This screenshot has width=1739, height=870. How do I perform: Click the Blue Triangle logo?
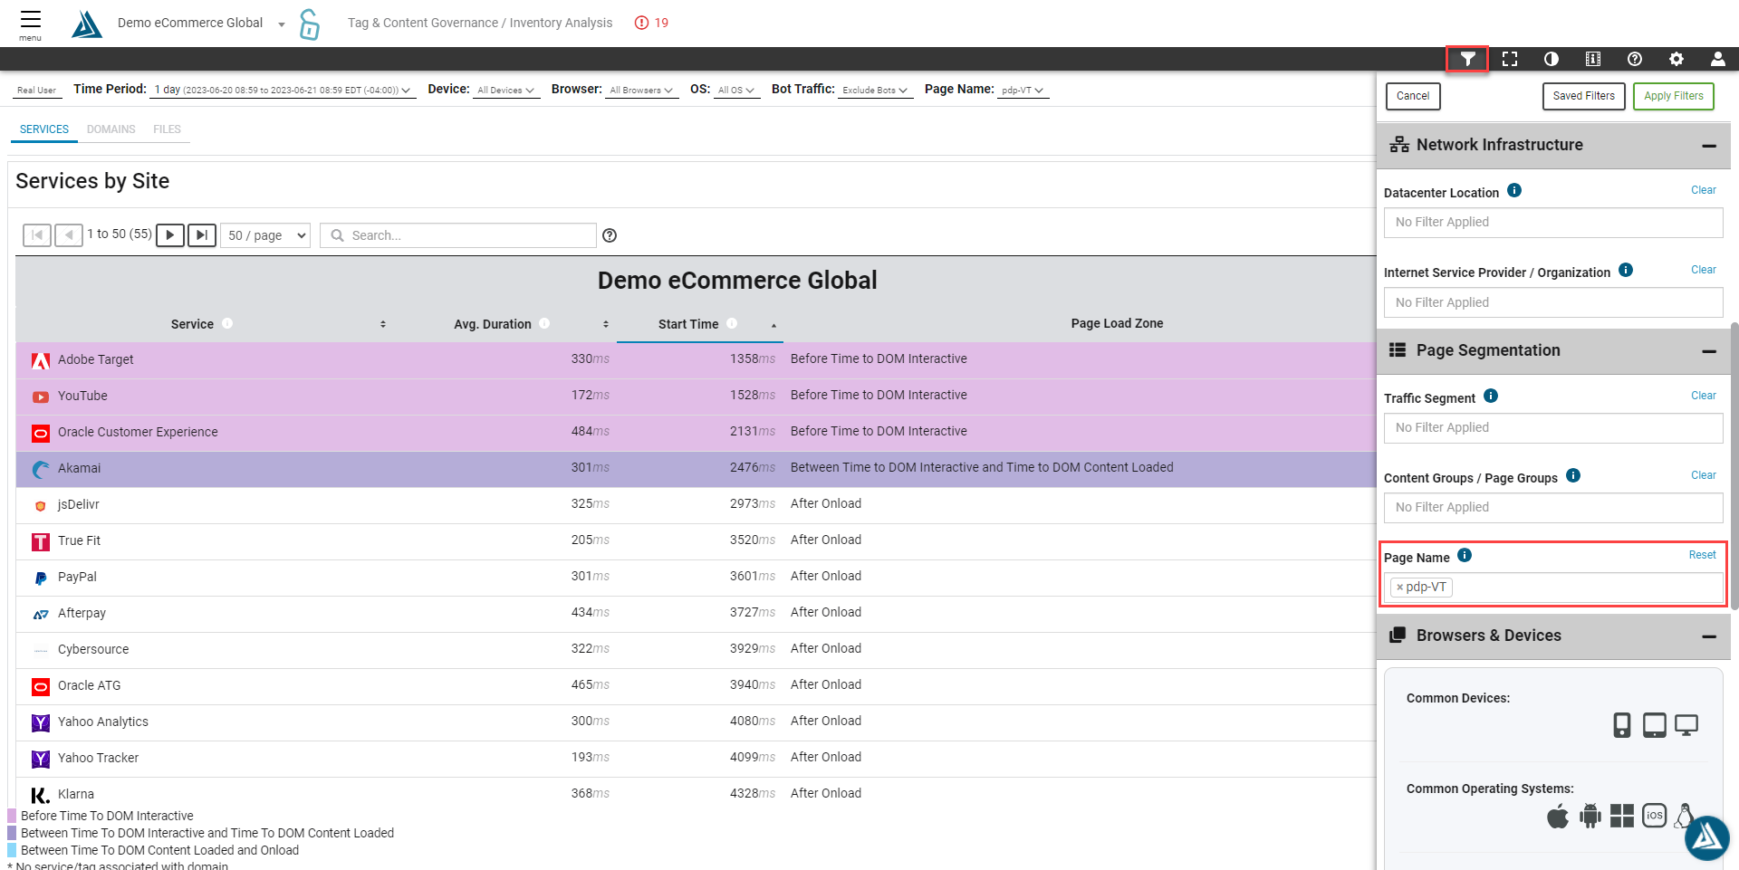point(87,24)
